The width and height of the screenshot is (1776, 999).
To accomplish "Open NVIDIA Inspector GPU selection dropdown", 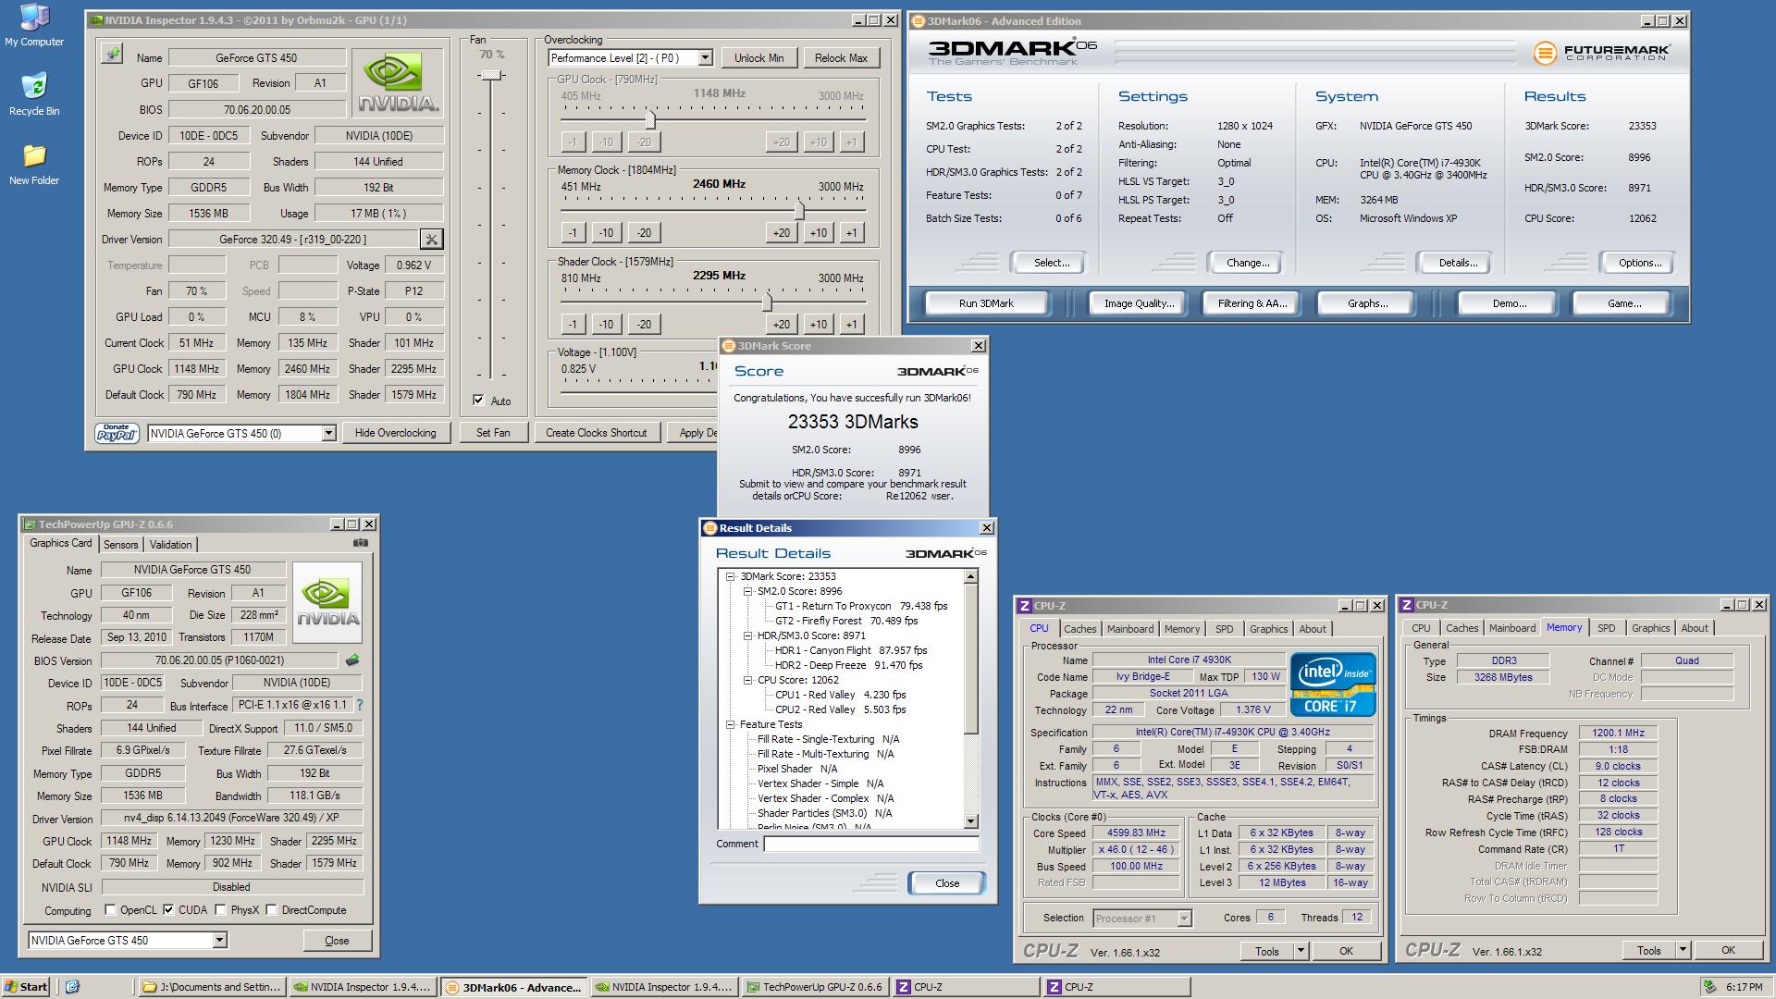I will click(327, 433).
